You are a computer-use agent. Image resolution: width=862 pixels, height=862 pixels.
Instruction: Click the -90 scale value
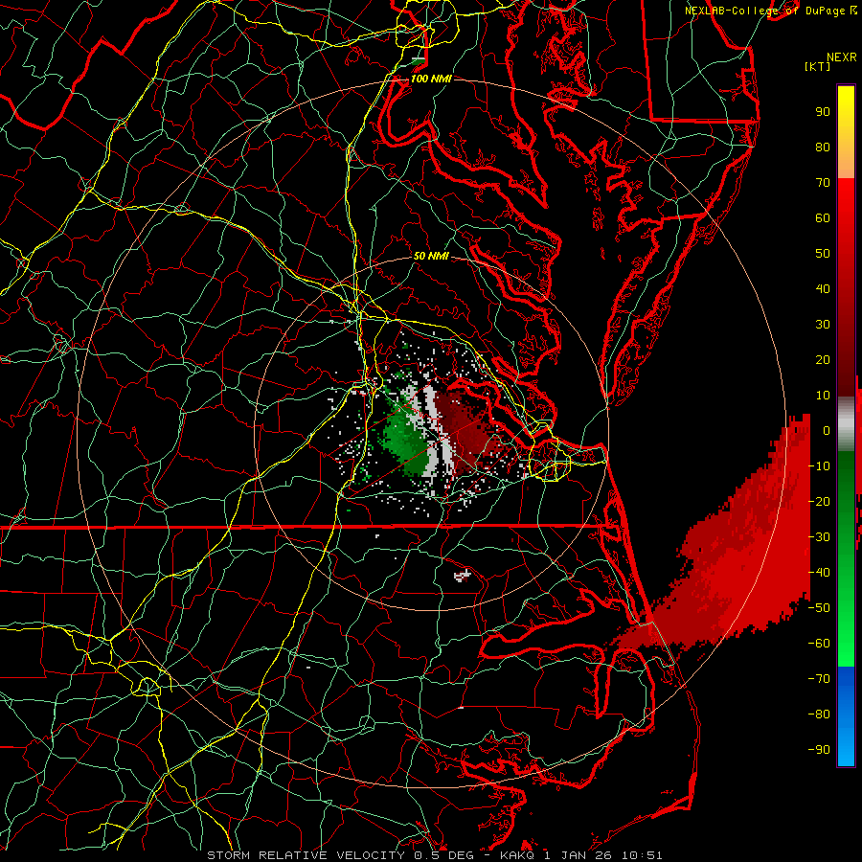pos(819,750)
